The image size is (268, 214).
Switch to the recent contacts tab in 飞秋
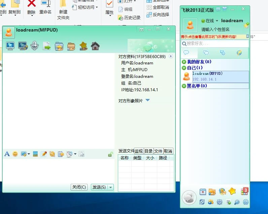pyautogui.click(x=223, y=53)
